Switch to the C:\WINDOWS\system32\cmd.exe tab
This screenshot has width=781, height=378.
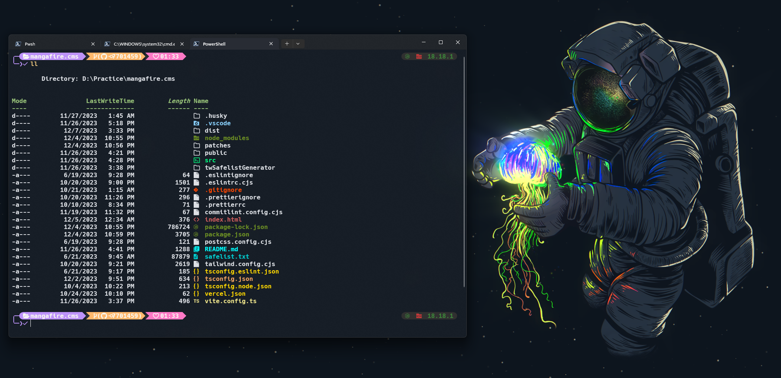coord(144,44)
